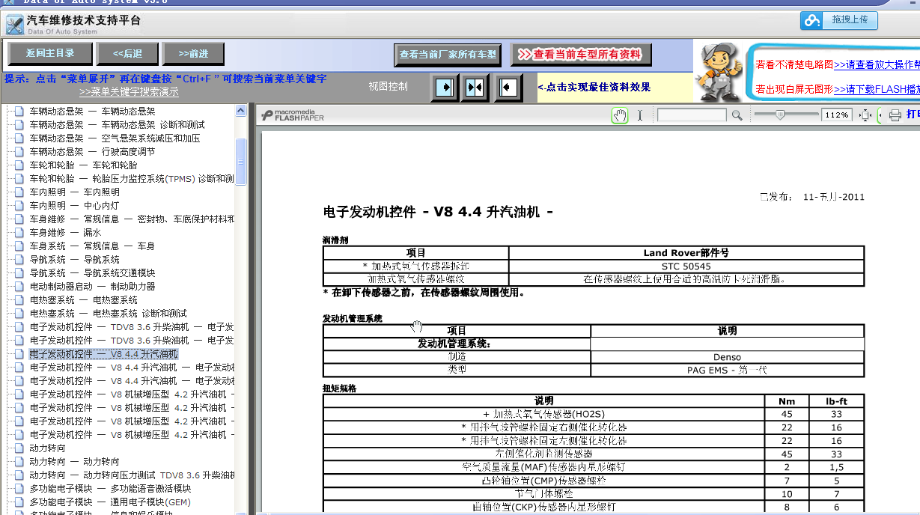This screenshot has width=920, height=515.
Task: Select 车辆动态悬架 — 车辆动态悬架 first entry
Action: coord(93,112)
